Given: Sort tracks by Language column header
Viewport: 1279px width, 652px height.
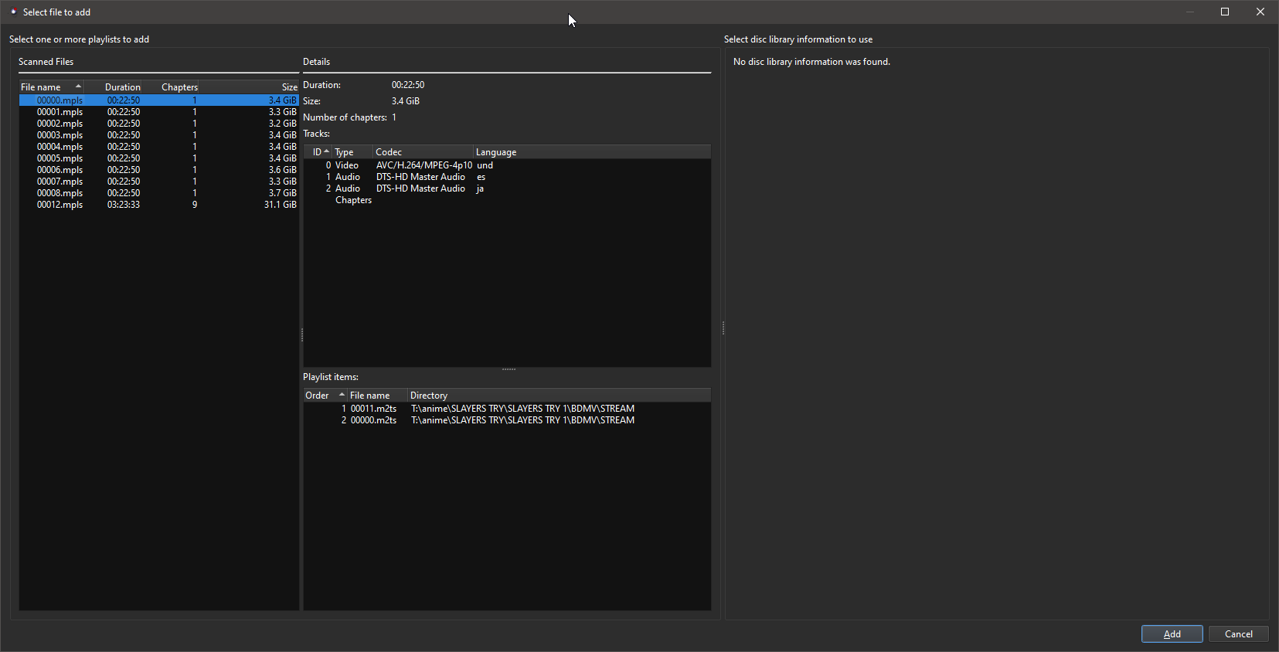Looking at the screenshot, I should (x=496, y=152).
